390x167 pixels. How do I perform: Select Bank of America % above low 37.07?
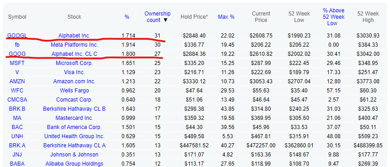pyautogui.click(x=333, y=127)
